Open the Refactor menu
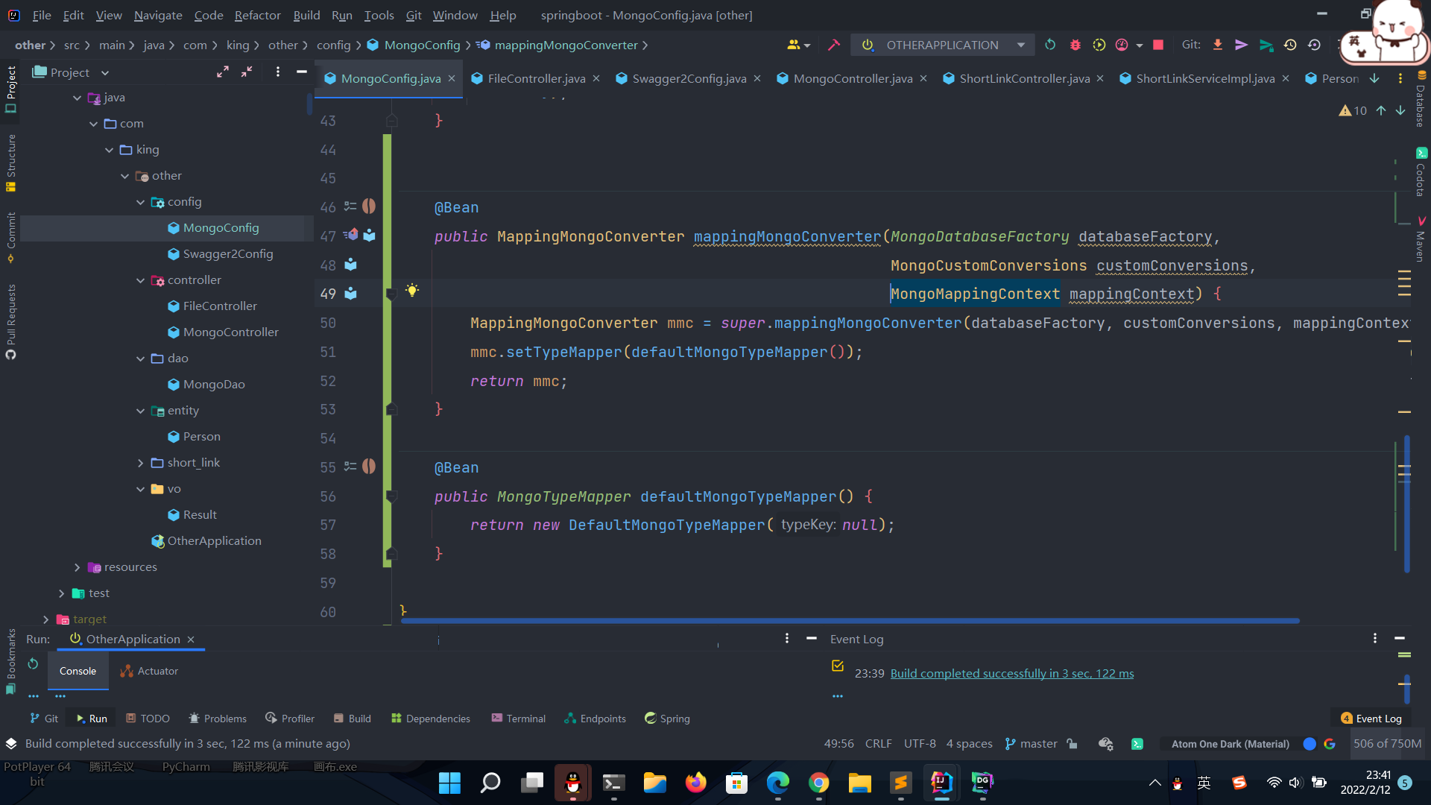Viewport: 1431px width, 805px height. point(257,15)
